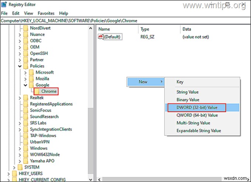
Task: Expand the Nuance key
Action: coord(20,35)
